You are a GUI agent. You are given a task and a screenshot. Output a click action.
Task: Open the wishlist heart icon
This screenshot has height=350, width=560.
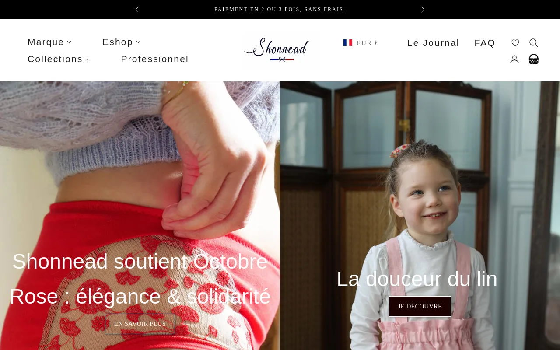[x=515, y=43]
